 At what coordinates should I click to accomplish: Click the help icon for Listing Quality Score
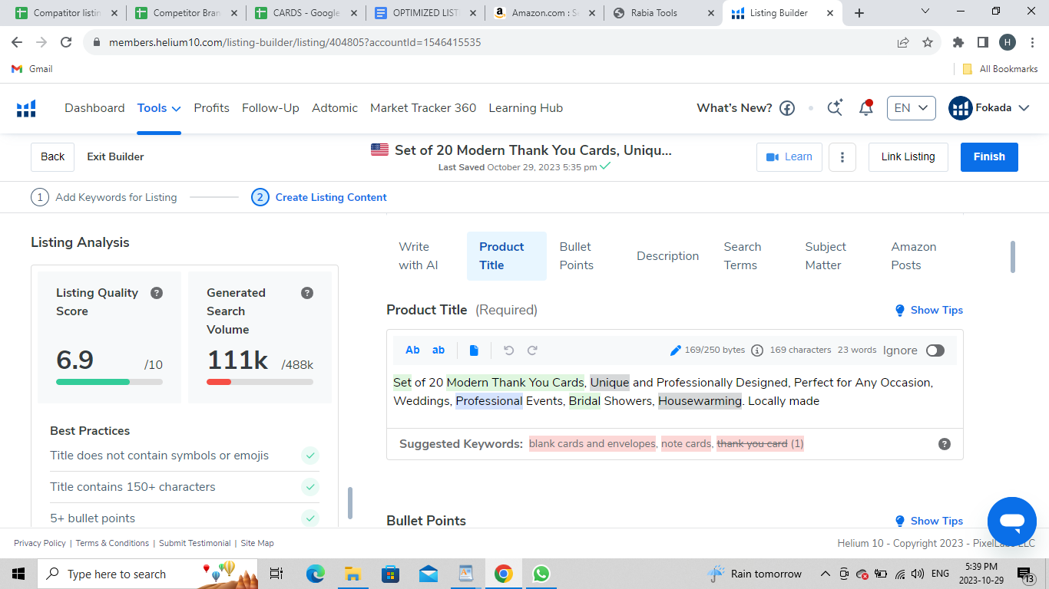point(157,293)
